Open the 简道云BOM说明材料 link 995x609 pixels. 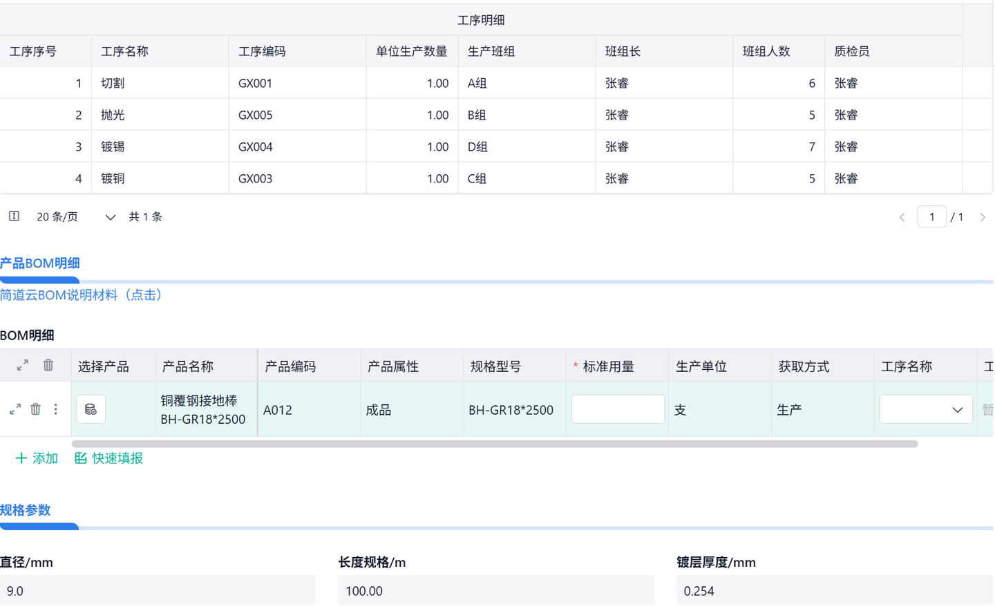click(x=82, y=294)
